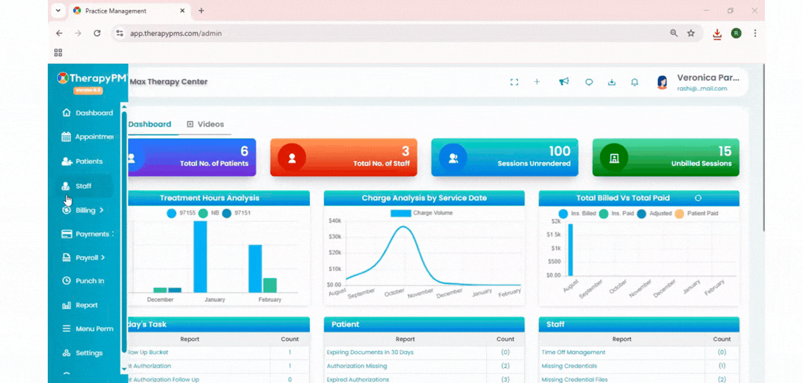Open the Authorization Missing report link

tap(357, 366)
